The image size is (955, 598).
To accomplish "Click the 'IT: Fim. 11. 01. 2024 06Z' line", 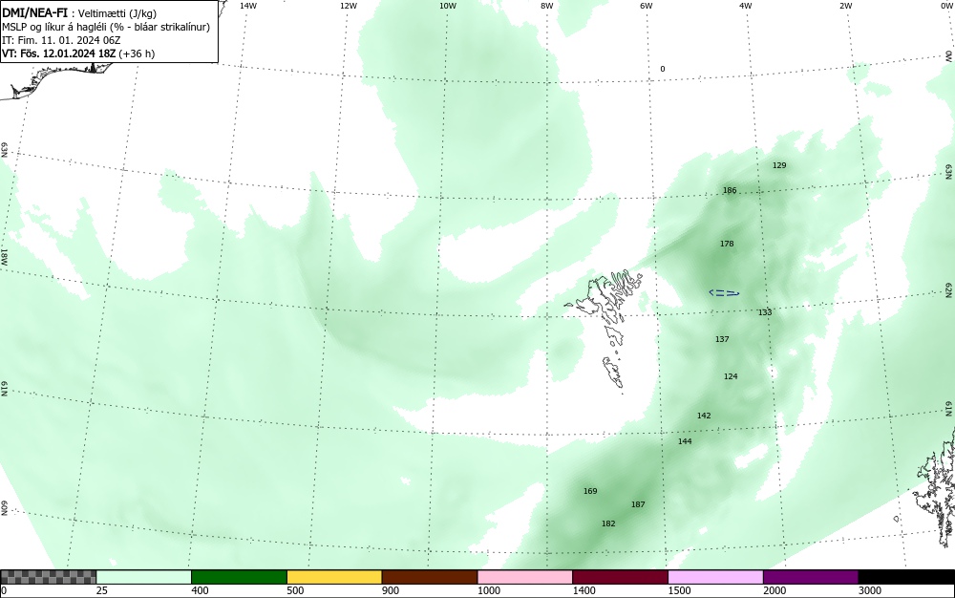I will [61, 40].
